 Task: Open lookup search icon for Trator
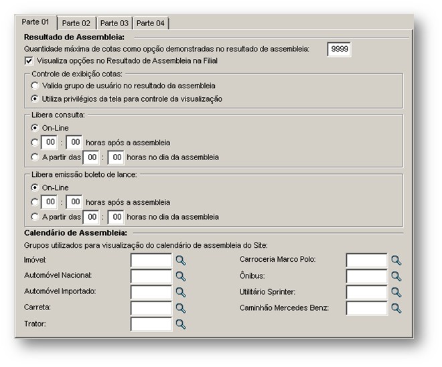181,324
